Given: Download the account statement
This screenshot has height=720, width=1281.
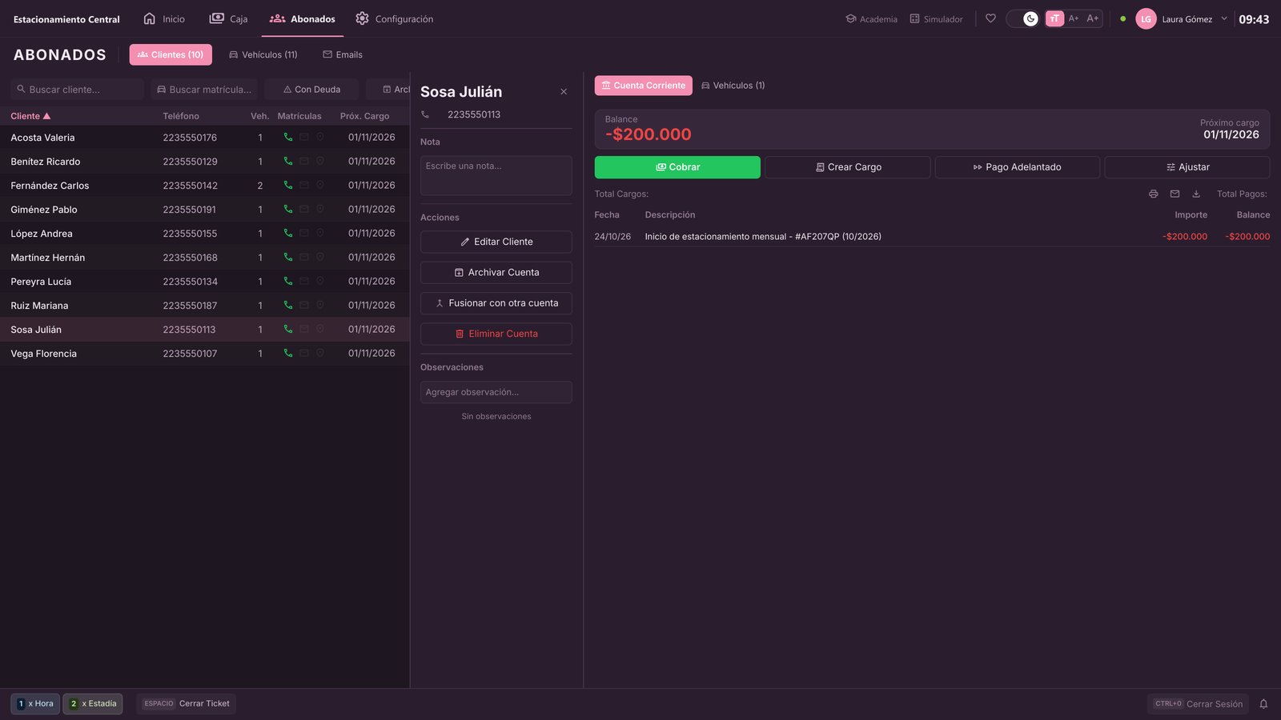Looking at the screenshot, I should 1196,194.
